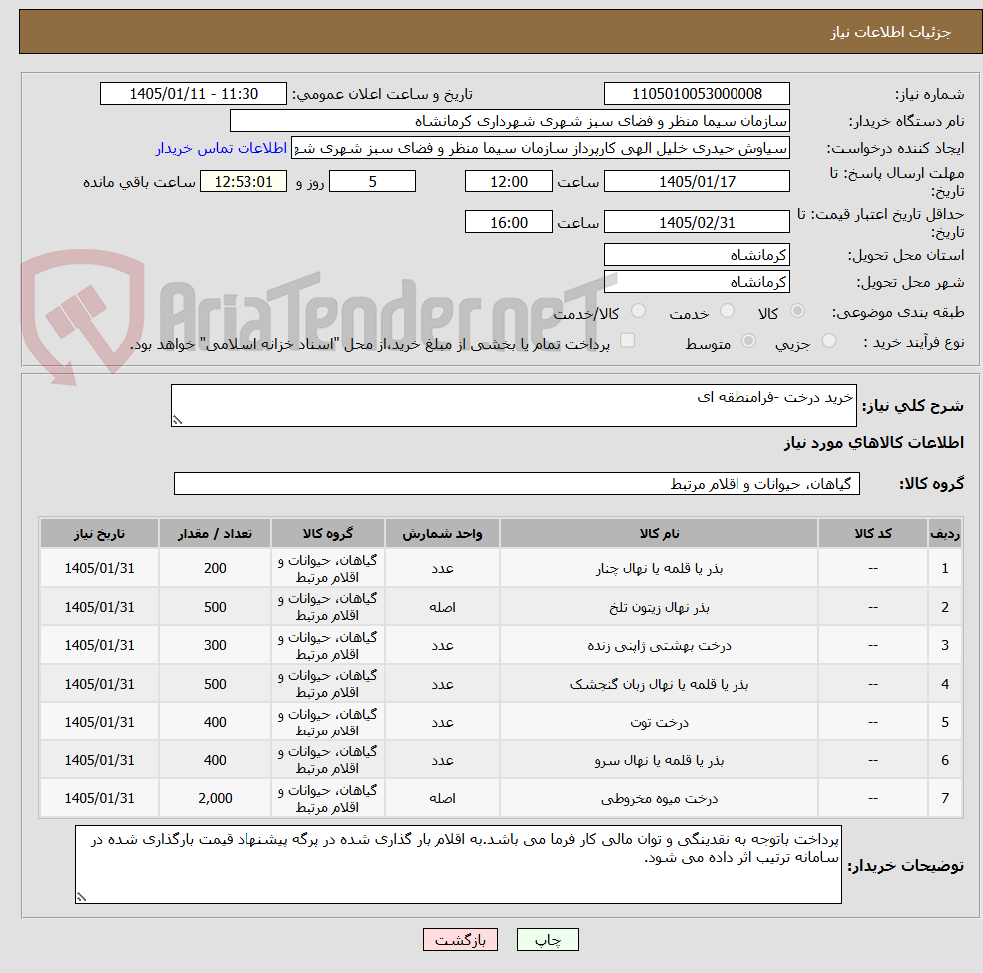
Task: Select the جزیی purchase type radio
Action: tap(828, 341)
